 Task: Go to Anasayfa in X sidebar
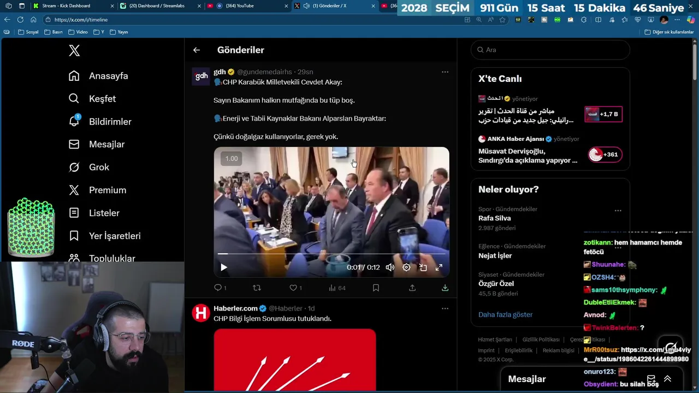point(98,76)
